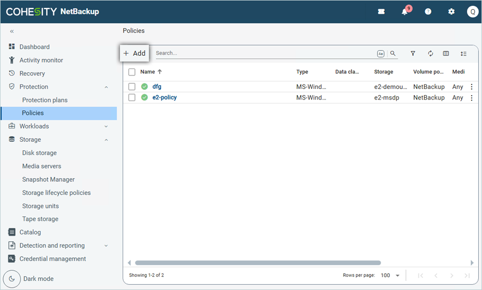Viewport: 482px width, 290px height.
Task: Click the filter icon in policies toolbar
Action: point(413,54)
